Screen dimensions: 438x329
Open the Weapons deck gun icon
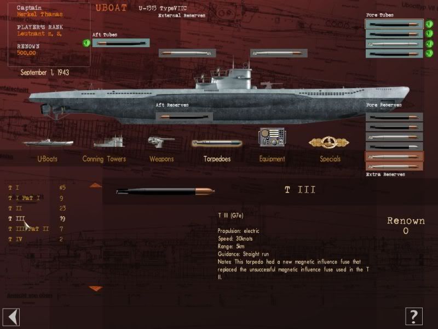tap(161, 141)
